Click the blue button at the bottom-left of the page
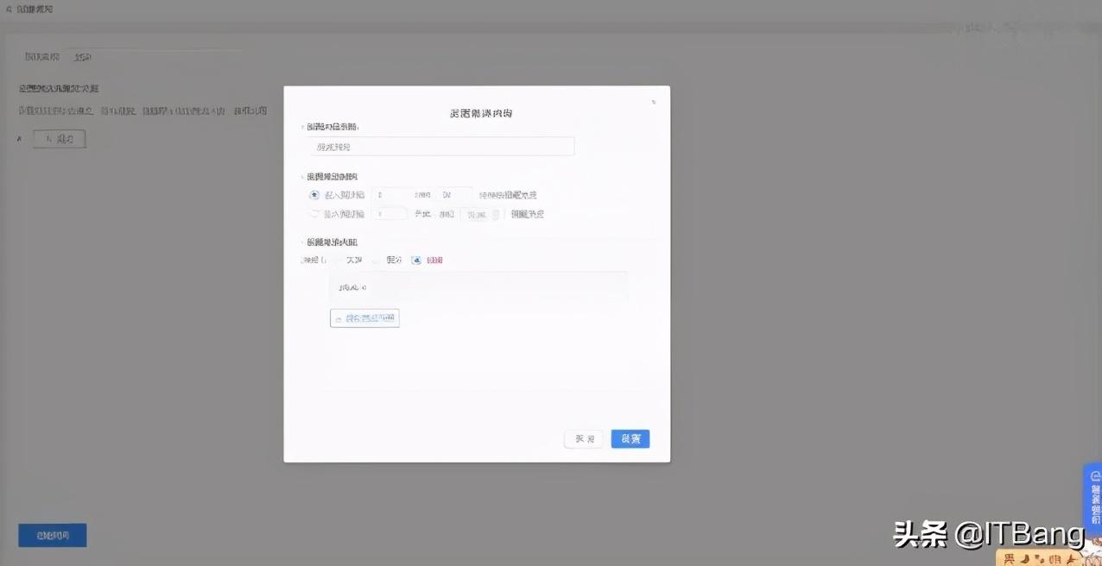 click(x=53, y=535)
